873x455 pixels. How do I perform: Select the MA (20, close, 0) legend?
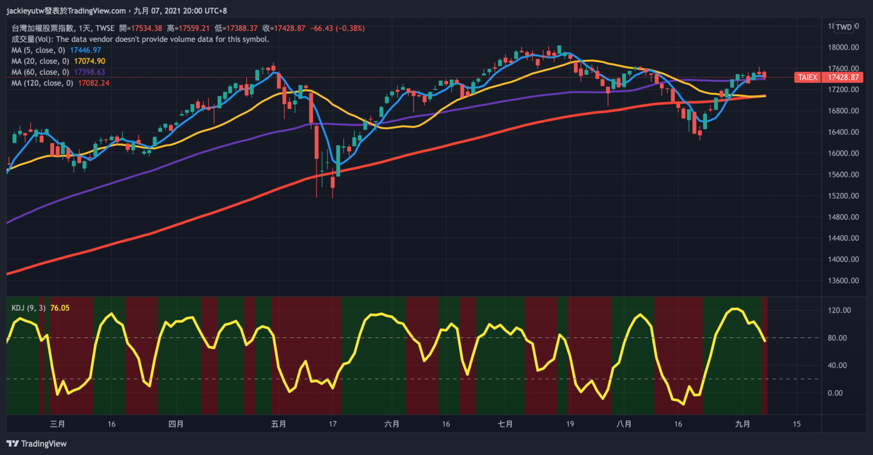(x=40, y=61)
